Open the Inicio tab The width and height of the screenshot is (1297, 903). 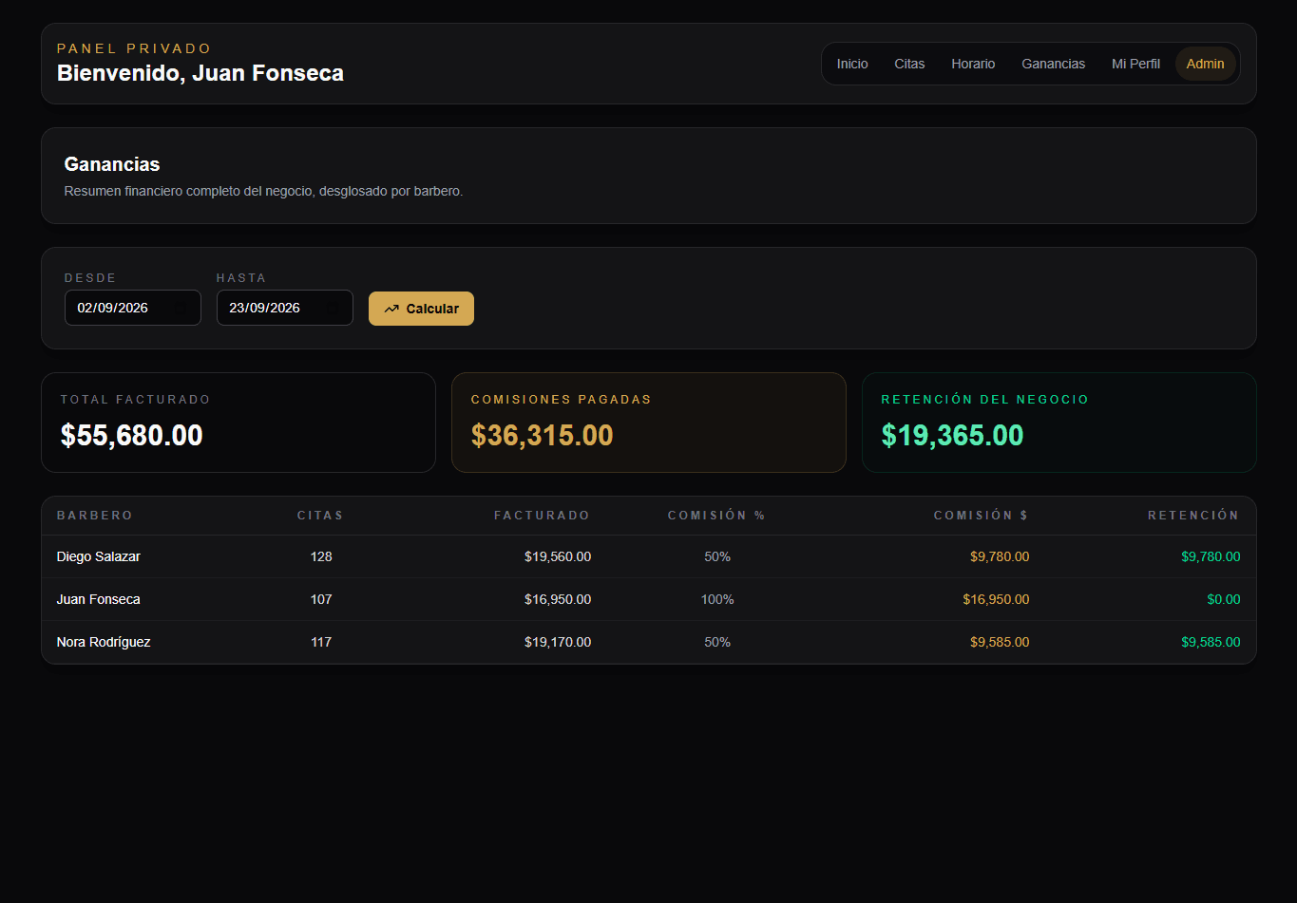pos(852,64)
